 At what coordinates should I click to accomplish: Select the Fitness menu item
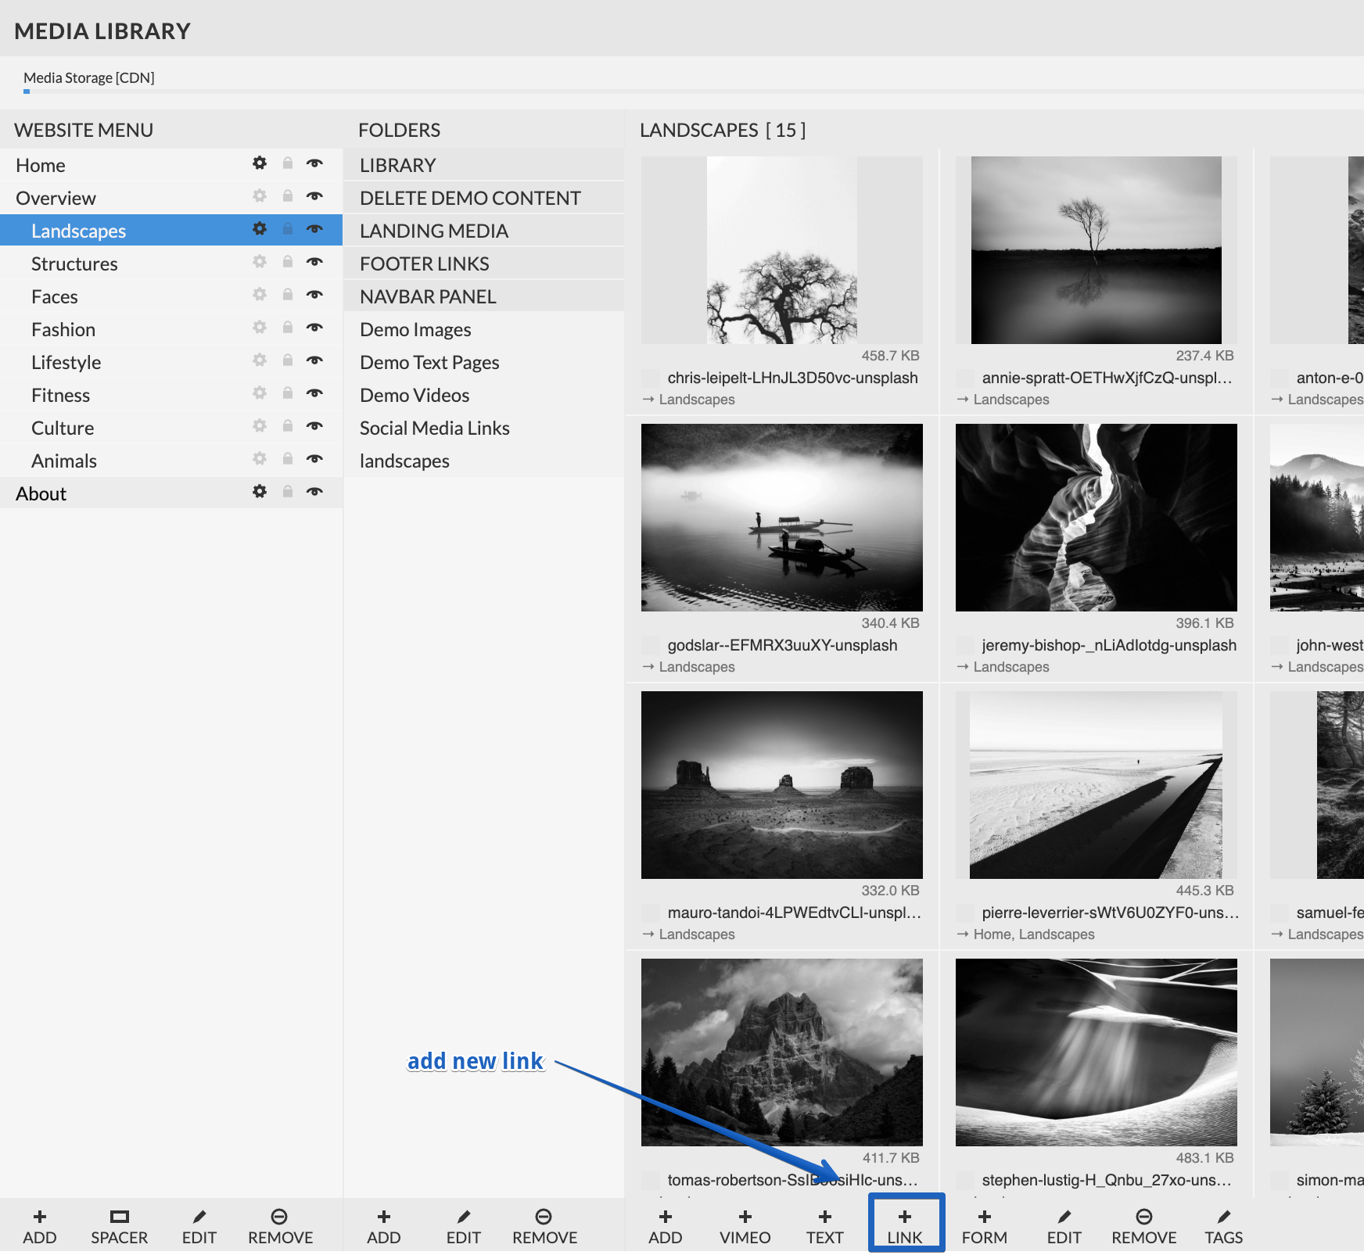pos(171,395)
